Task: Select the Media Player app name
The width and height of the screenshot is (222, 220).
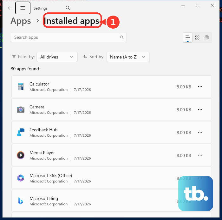Action: pyautogui.click(x=42, y=153)
